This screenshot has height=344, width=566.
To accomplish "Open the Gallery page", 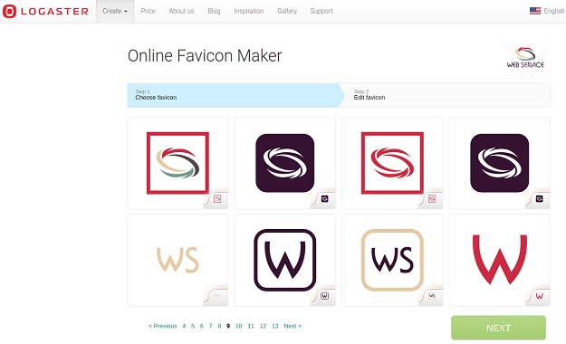I will (x=287, y=11).
